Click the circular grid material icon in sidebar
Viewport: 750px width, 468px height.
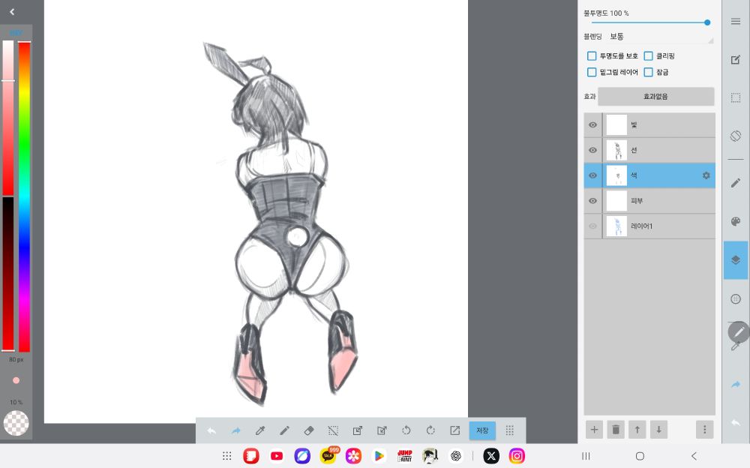point(736,299)
